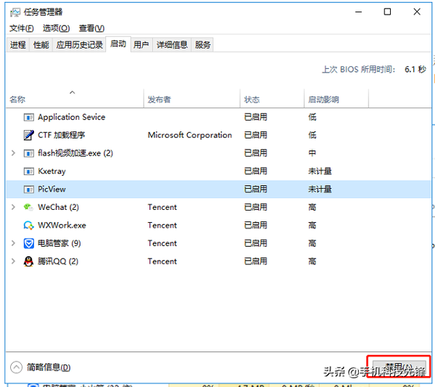Click the 禁用 button
This screenshot has width=435, height=387.
(398, 367)
